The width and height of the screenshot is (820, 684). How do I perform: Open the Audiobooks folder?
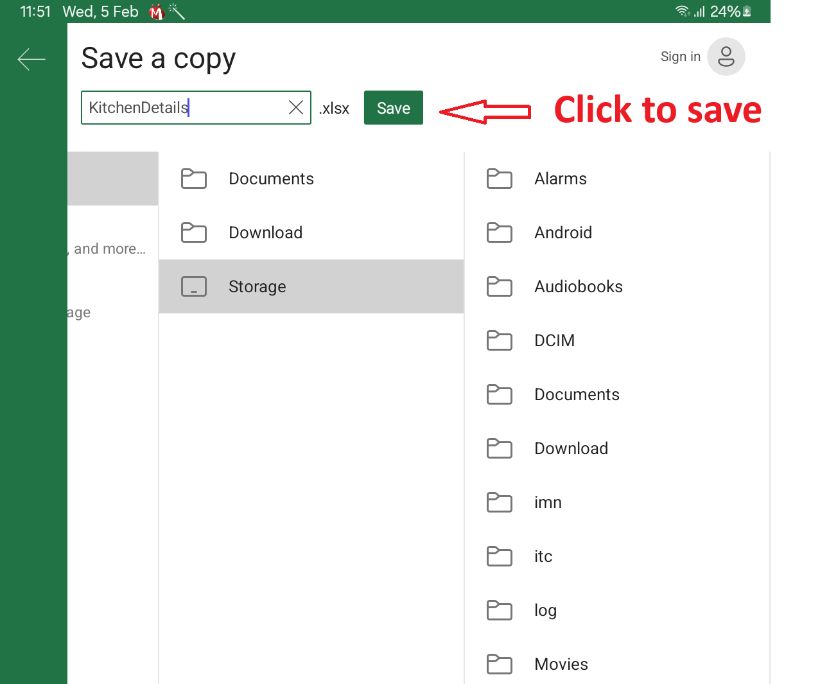coord(616,286)
